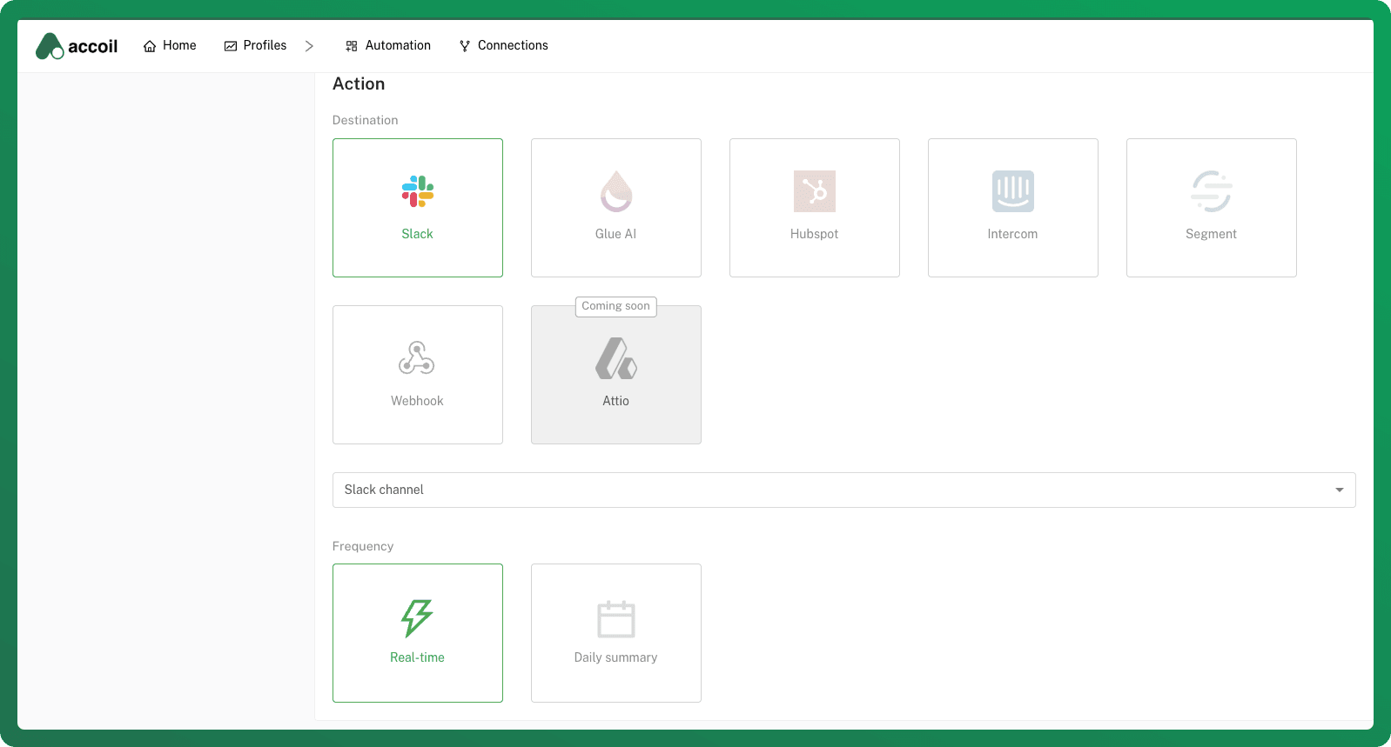Click the Automation icon in navbar
The width and height of the screenshot is (1391, 747).
352,46
